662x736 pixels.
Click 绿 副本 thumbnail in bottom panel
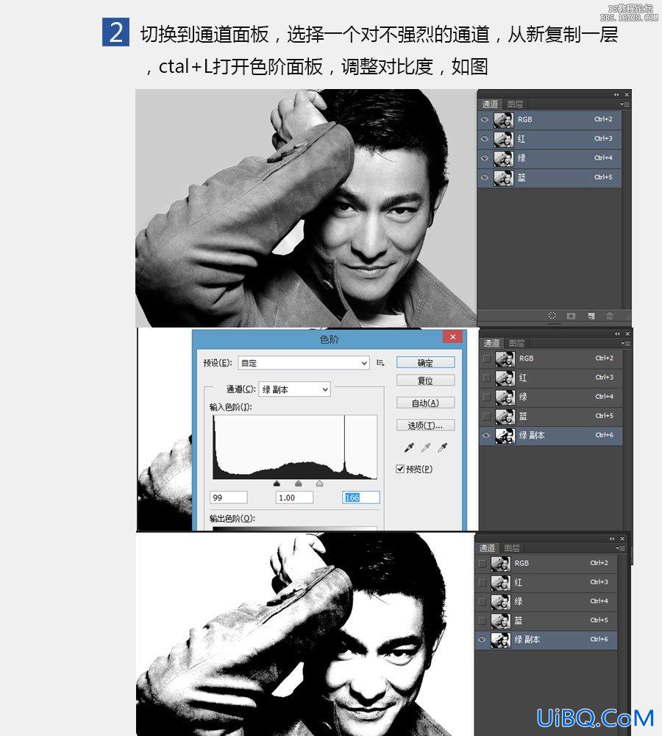[x=501, y=640]
